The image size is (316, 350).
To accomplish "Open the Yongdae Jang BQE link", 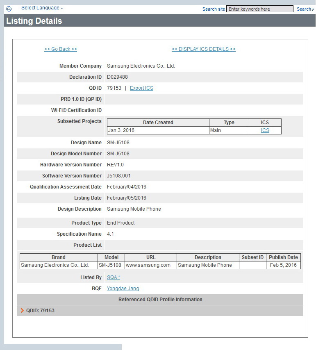I will click(123, 289).
